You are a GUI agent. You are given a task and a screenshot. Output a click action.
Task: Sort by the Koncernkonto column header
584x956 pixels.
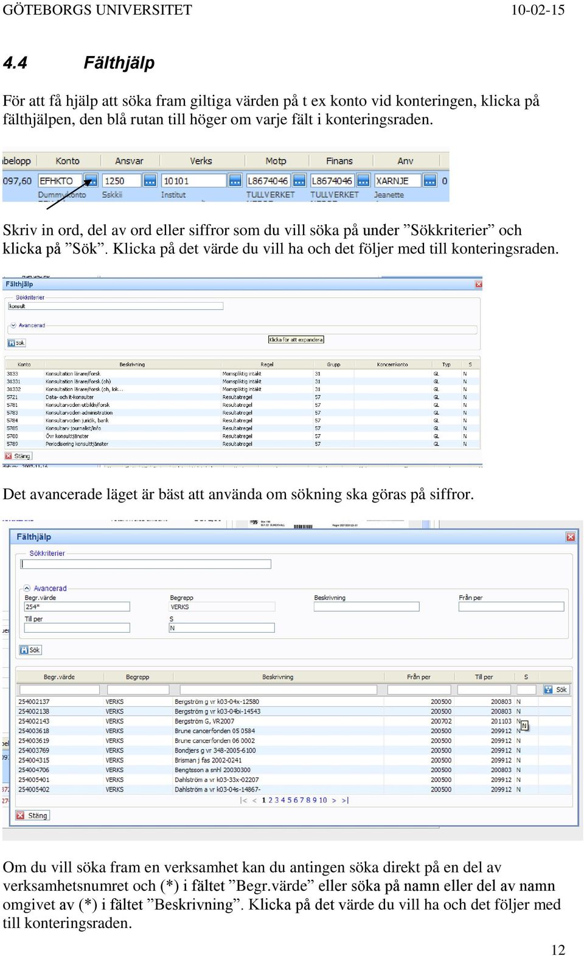point(392,364)
